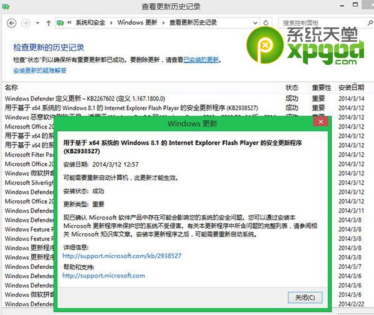This screenshot has width=374, height=315.
Task: Expand arrow after 系统和安全 breadcrumb
Action: coord(111,23)
